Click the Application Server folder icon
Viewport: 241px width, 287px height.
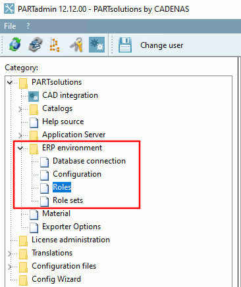(x=34, y=136)
